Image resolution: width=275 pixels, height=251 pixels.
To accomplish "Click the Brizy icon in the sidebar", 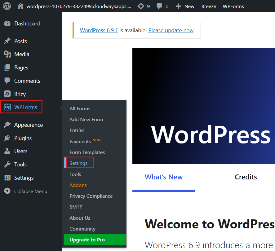I will coord(7,94).
